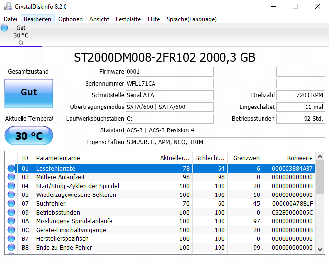Screen dimensions: 329x259
Task: Select the Mittlere Anlaufzeit row name
Action: click(x=60, y=177)
